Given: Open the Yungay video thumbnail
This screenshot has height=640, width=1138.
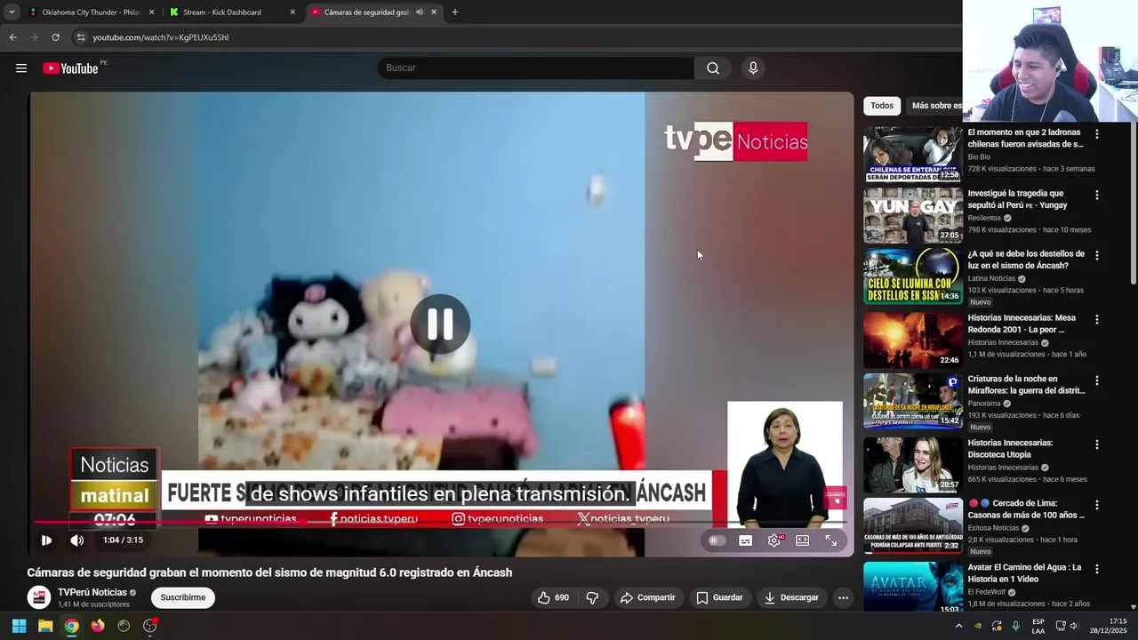Looking at the screenshot, I should coord(913,215).
